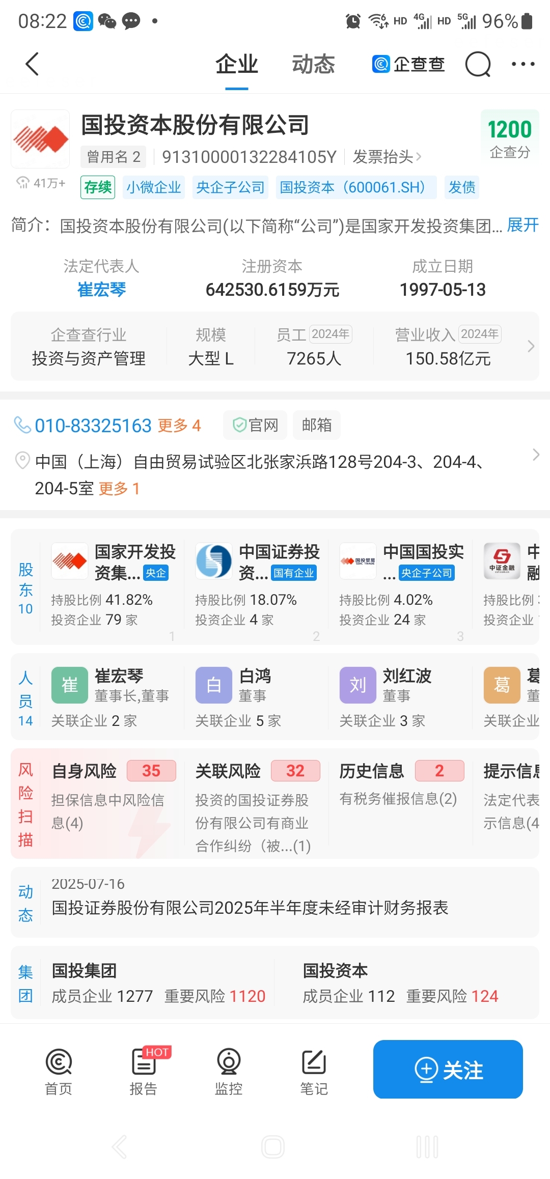Viewport: 550px width, 1179px height.
Task: Open the company logo thumbnail
Action: click(x=40, y=139)
